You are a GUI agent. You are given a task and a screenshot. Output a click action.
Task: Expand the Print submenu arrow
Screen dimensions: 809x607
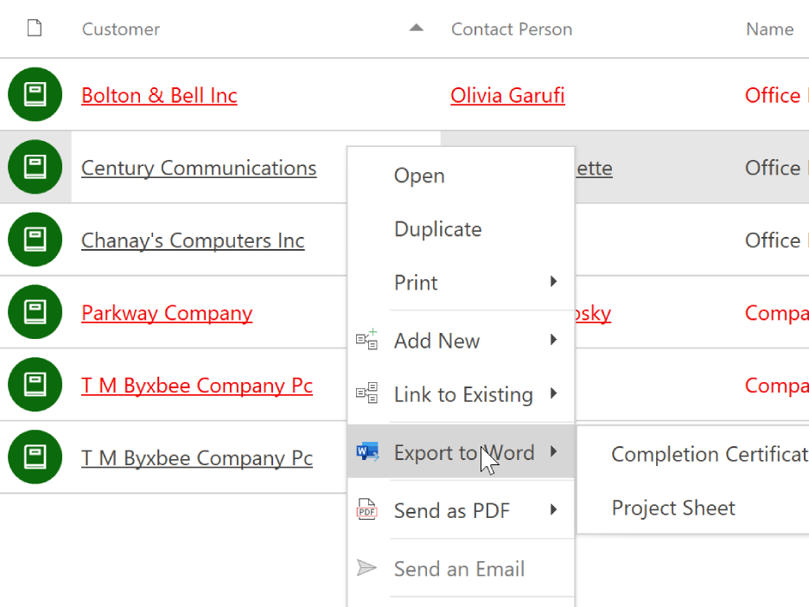(554, 281)
